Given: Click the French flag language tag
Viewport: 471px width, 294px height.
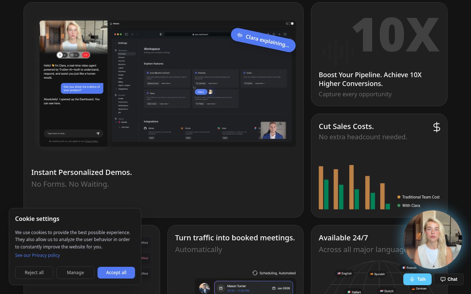Looking at the screenshot, I should coord(409,268).
